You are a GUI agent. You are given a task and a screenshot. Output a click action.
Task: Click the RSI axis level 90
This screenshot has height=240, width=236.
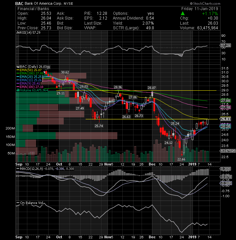[x=223, y=35]
